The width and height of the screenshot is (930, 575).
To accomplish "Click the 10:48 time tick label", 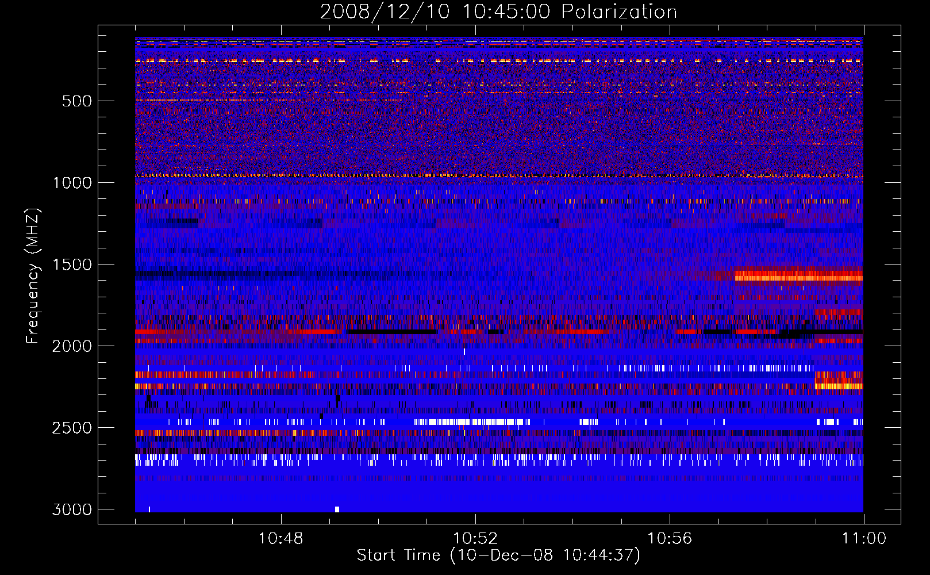I will [281, 539].
